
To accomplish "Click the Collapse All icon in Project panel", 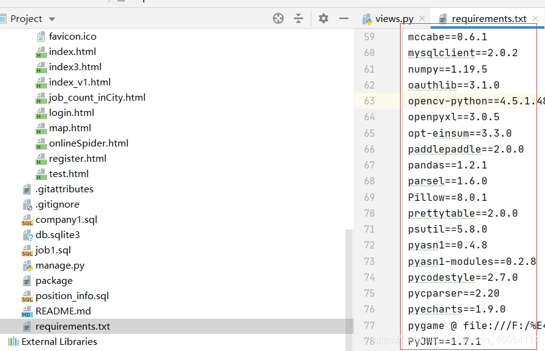I will 298,18.
